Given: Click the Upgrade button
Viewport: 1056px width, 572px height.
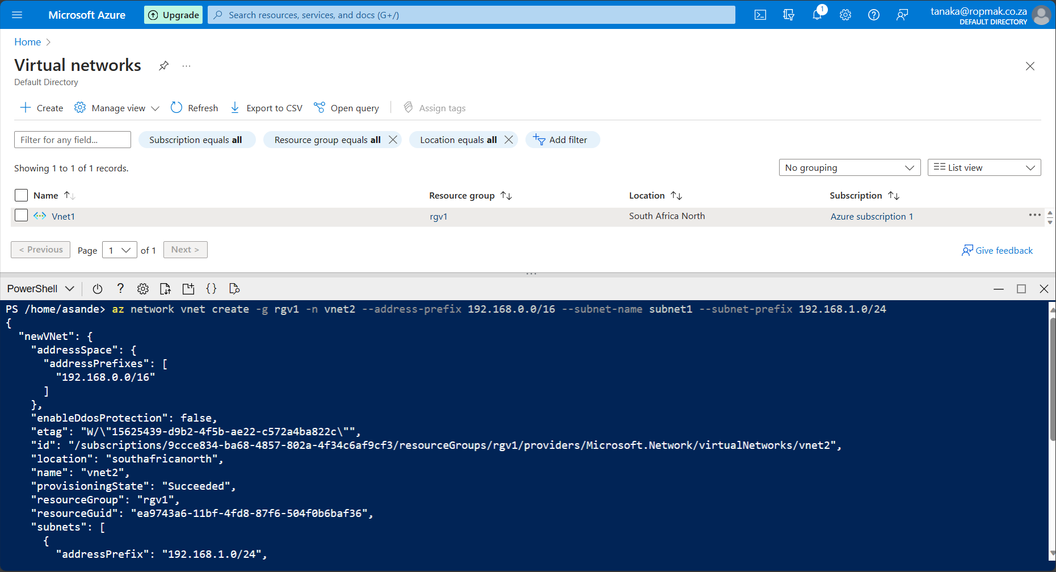Looking at the screenshot, I should [174, 15].
